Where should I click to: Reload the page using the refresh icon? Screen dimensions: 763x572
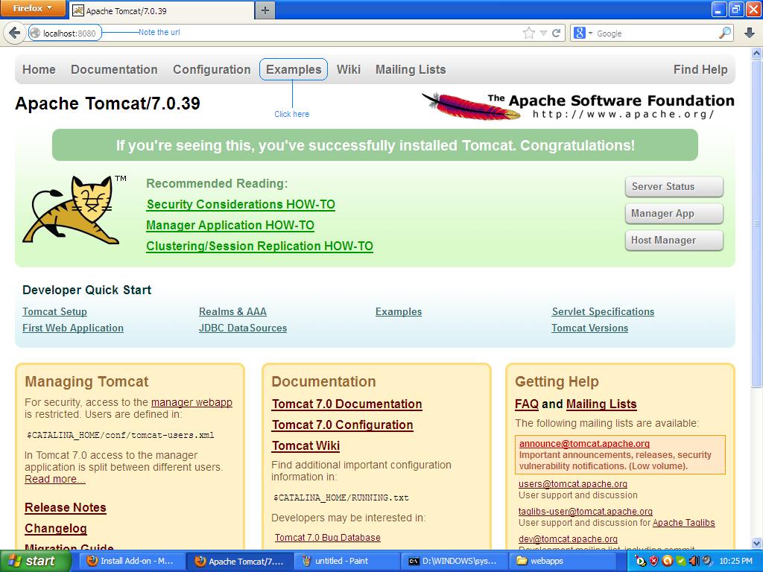coord(557,33)
